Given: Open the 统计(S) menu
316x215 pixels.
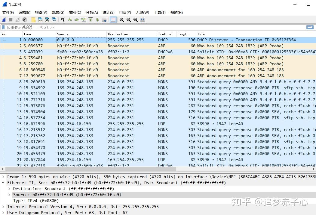Looking at the screenshot, I should click(x=109, y=13).
